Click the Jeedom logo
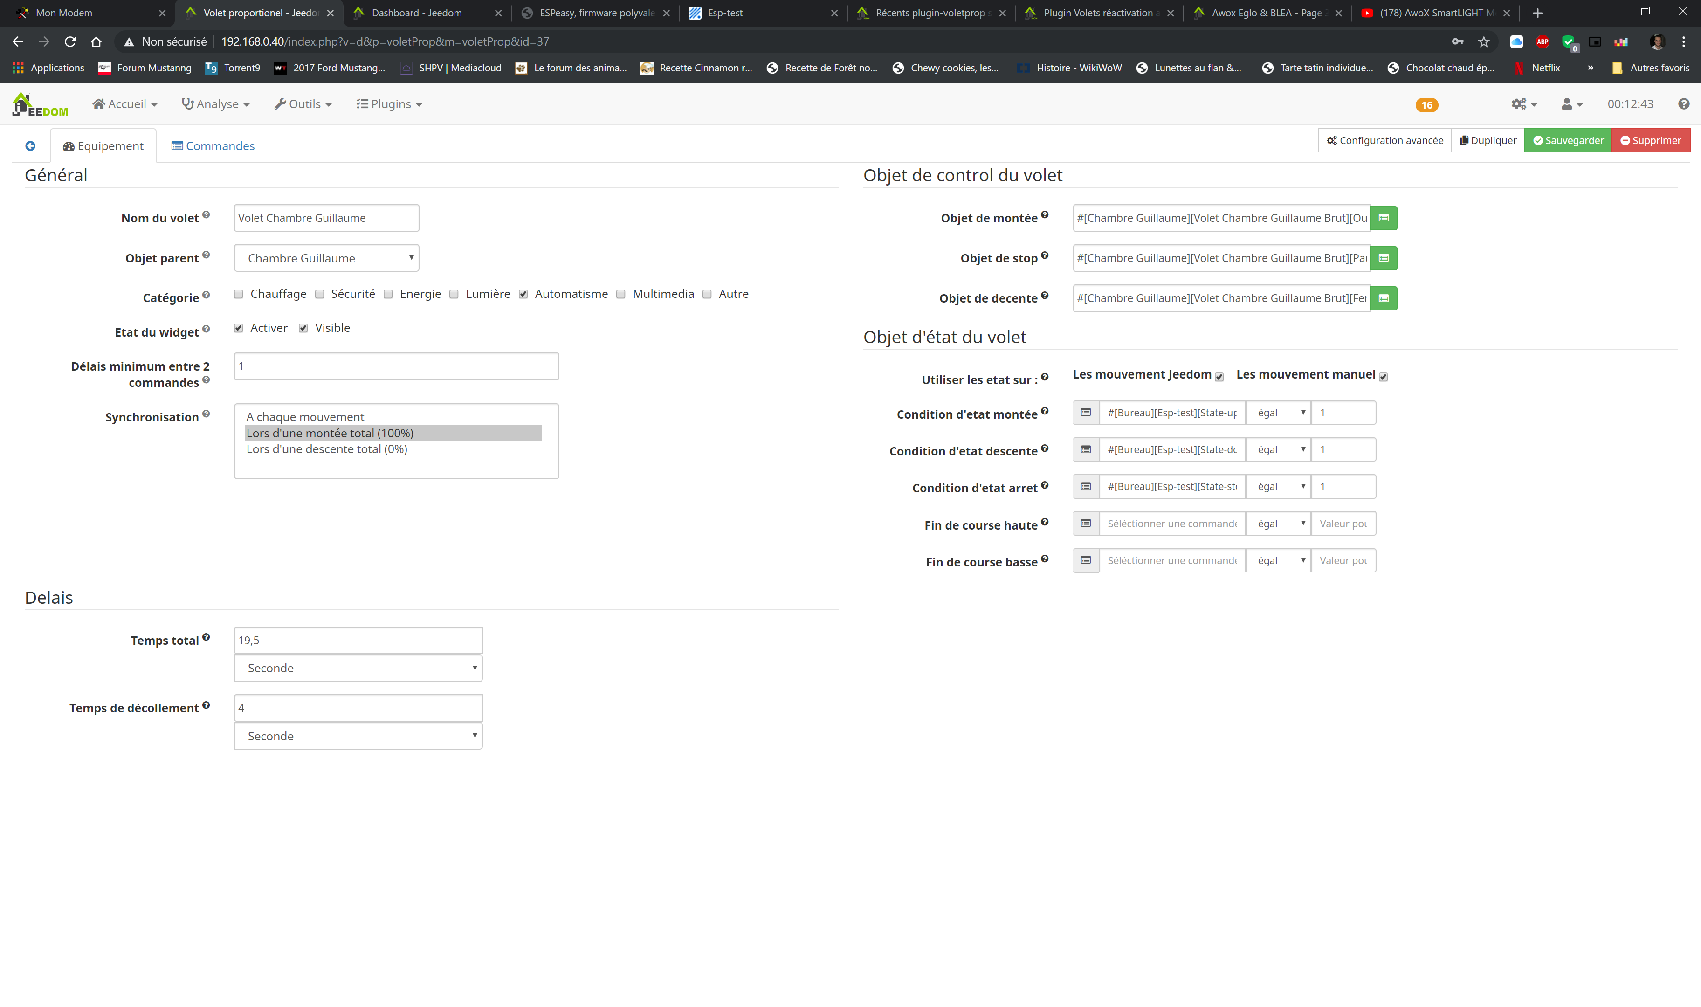The height and width of the screenshot is (1007, 1701). (x=39, y=104)
